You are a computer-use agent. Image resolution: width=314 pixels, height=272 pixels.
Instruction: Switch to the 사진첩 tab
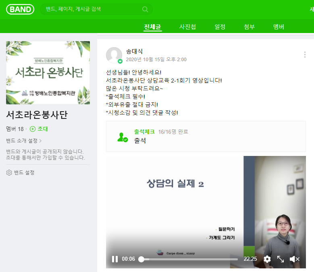tap(187, 27)
